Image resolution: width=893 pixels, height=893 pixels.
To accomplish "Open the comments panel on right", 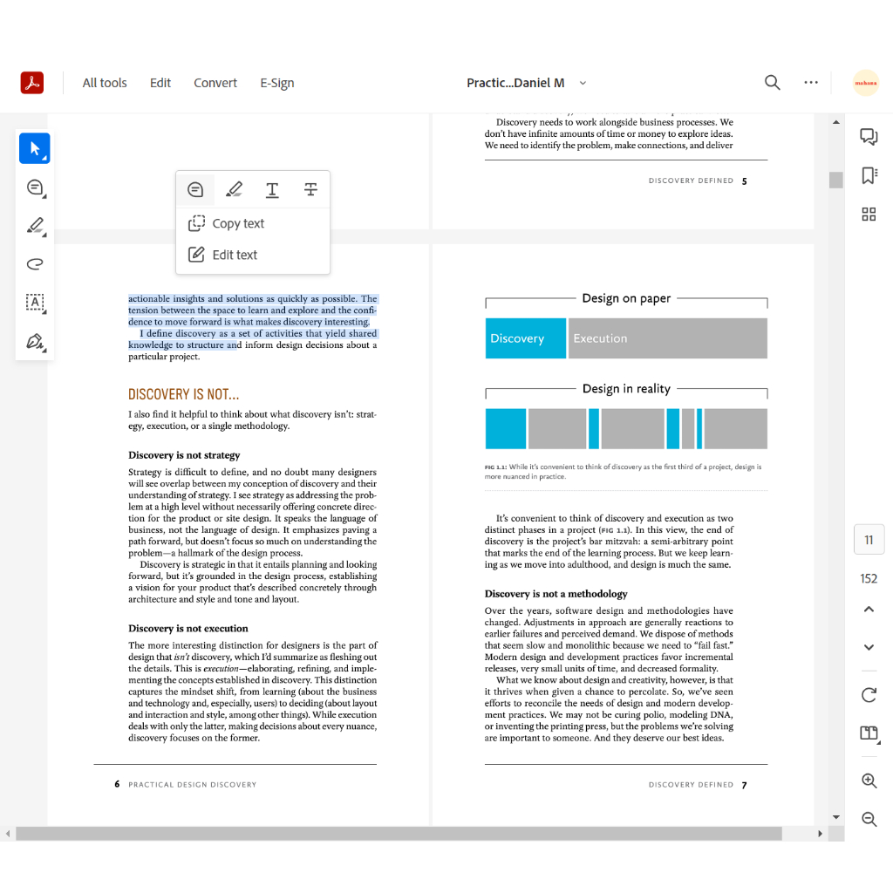I will coord(869,137).
